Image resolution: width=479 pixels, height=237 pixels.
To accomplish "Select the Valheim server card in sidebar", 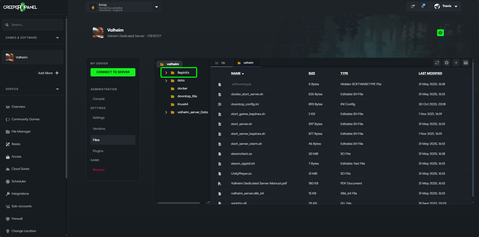I will tap(32, 57).
